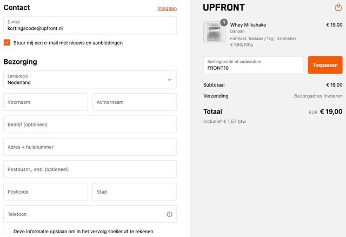
Task: Click the Kortingscode of cadeaubon field
Action: (x=253, y=65)
